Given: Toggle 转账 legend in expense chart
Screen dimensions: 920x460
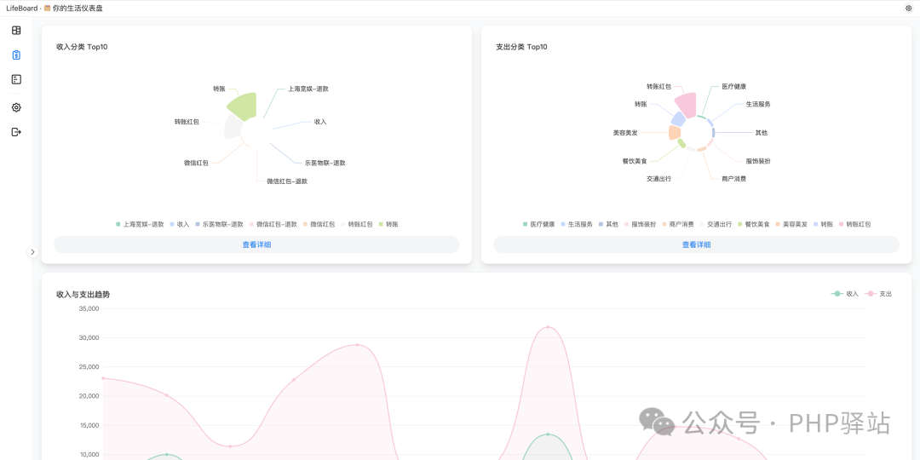Looking at the screenshot, I should coord(823,224).
